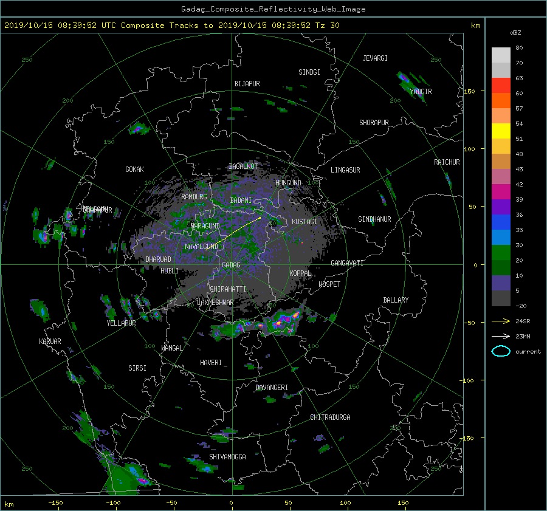Click the BIJAPUR city label
This screenshot has height=511, width=547.
coord(247,84)
